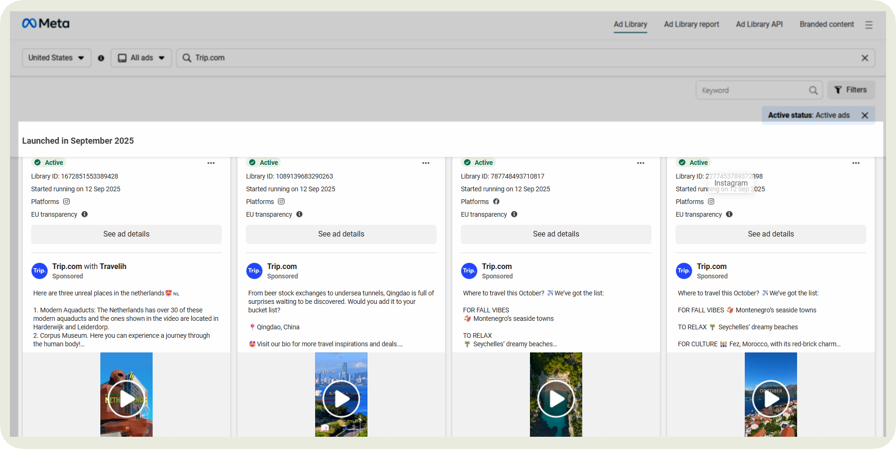Click Facebook platform icon on ad 787748493710817

point(496,202)
